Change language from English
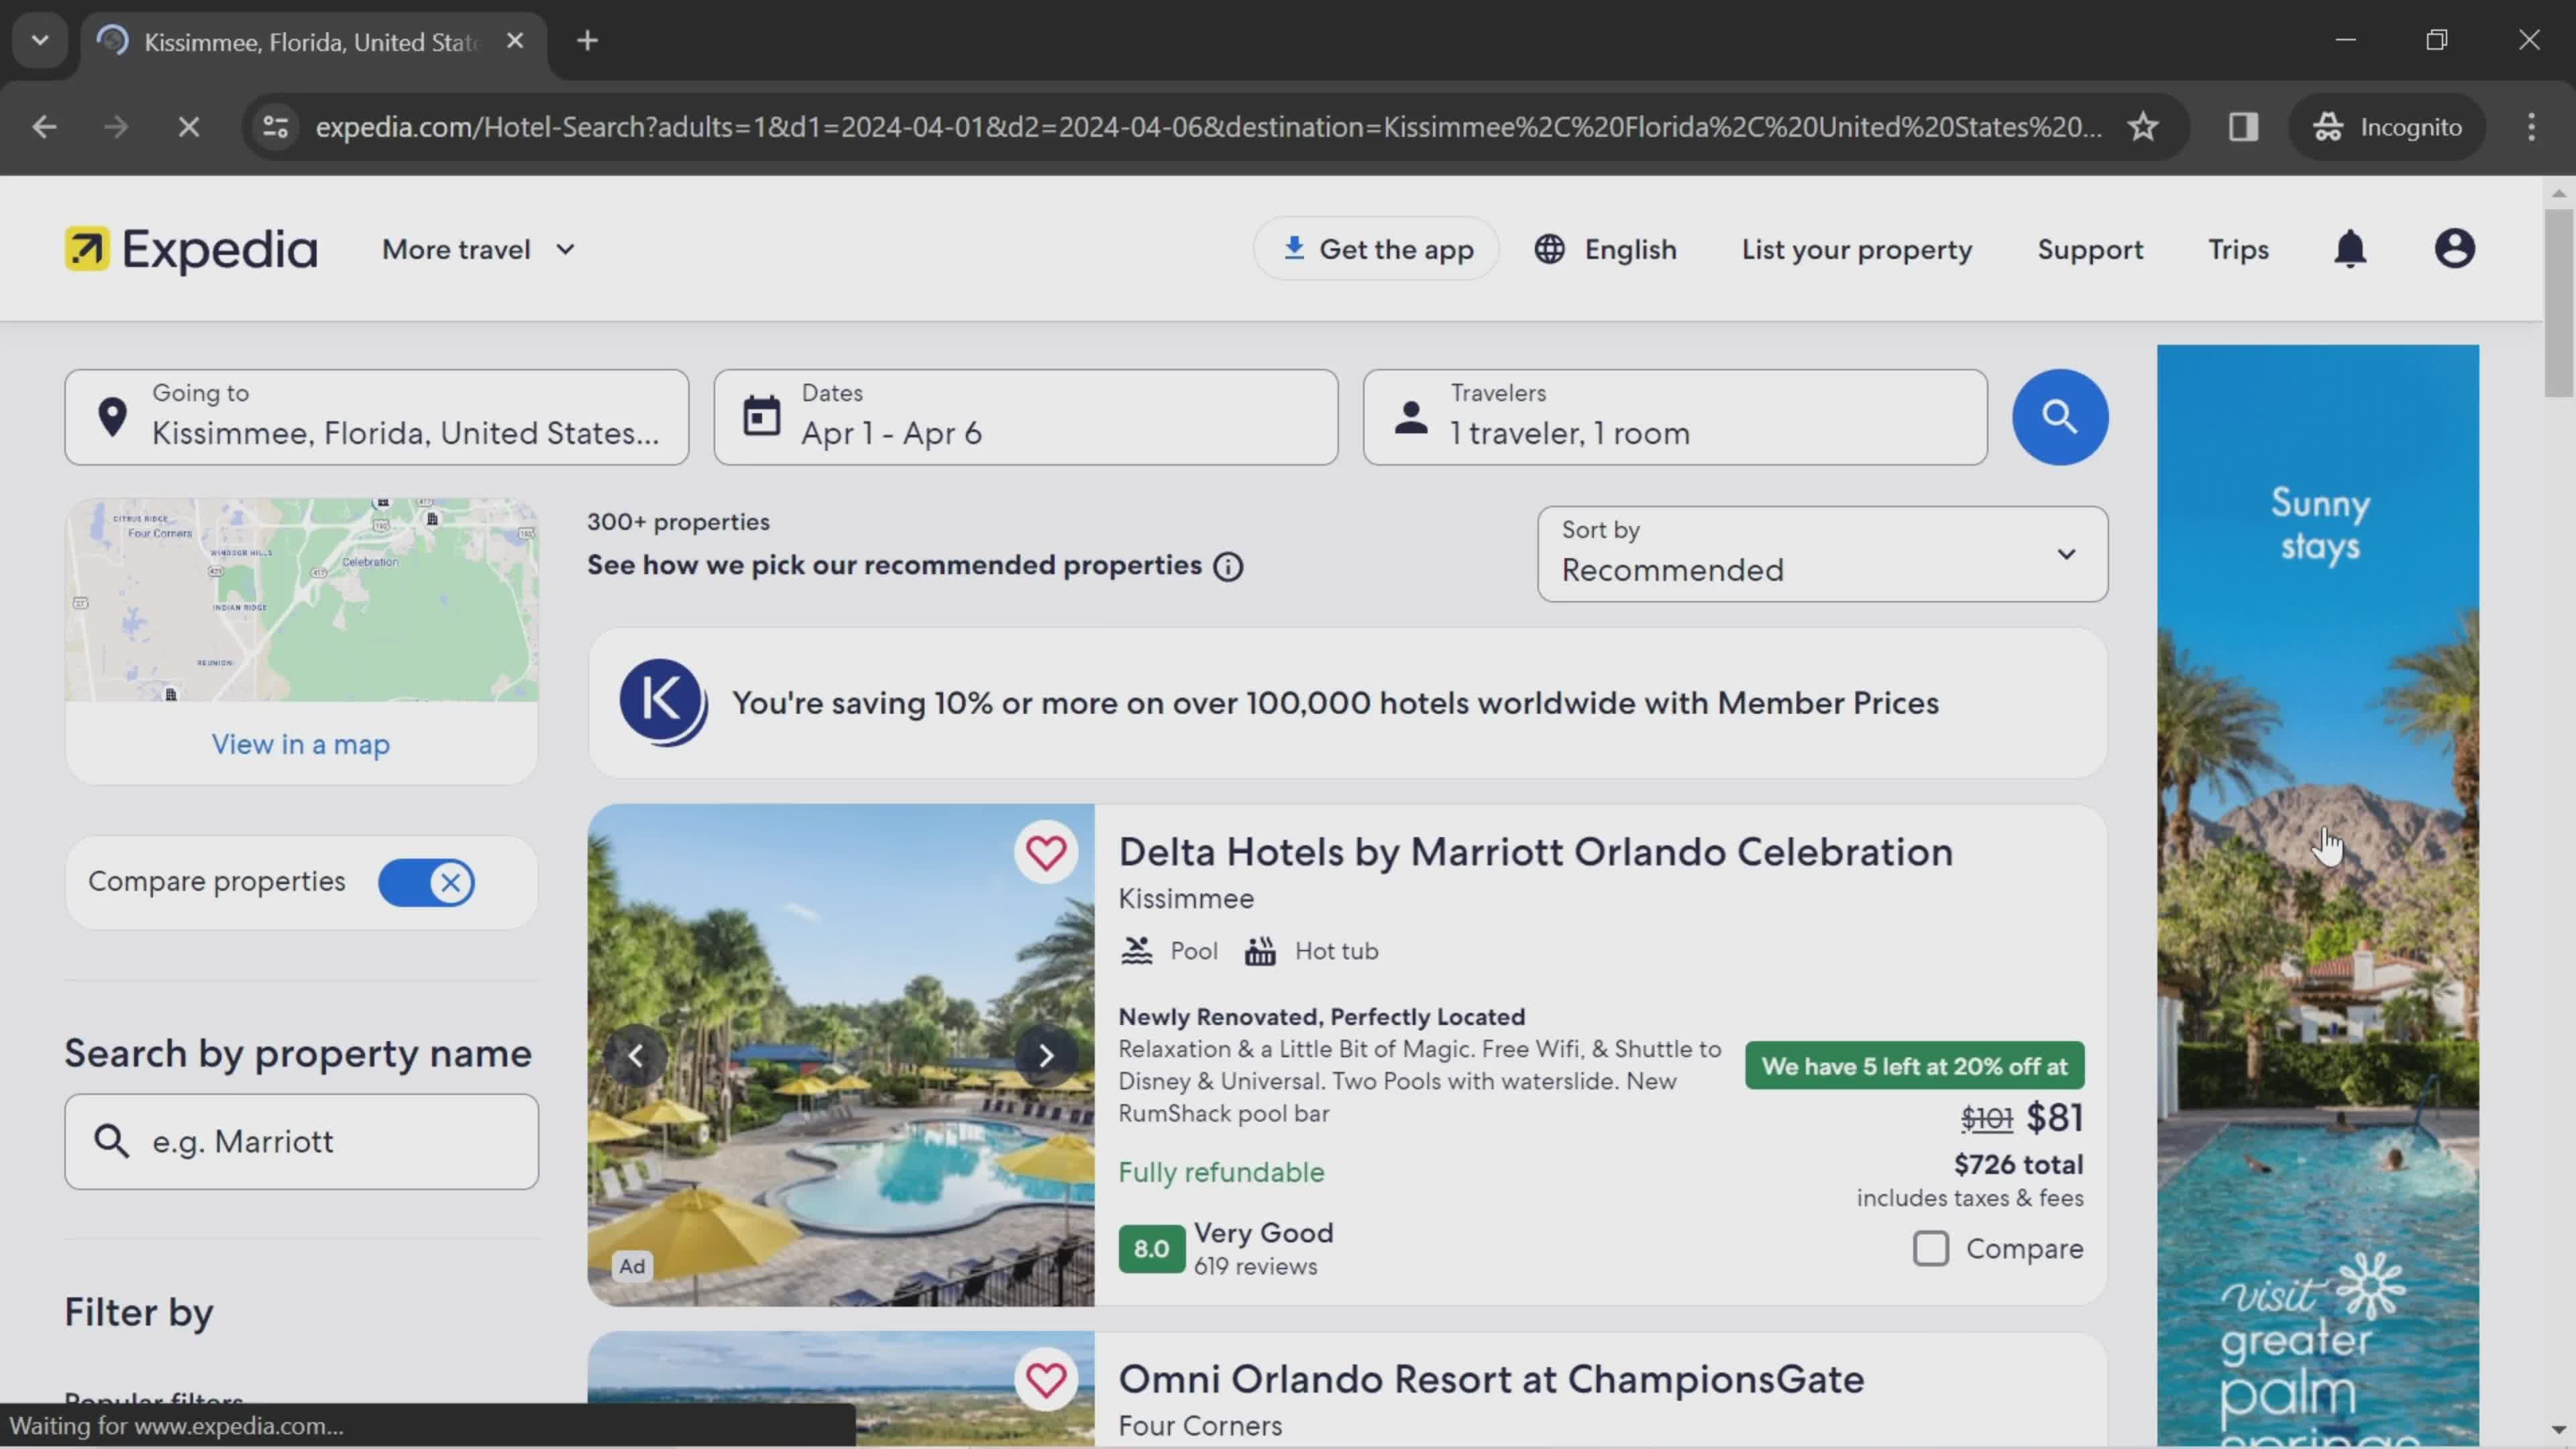2576x1449 pixels. point(1605,249)
